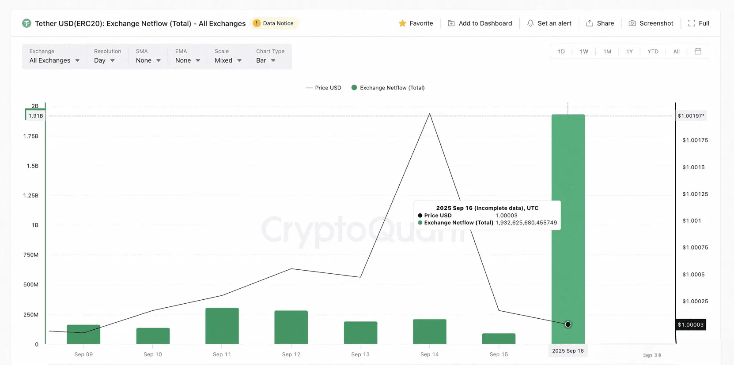Click the Share label

[x=605, y=23]
